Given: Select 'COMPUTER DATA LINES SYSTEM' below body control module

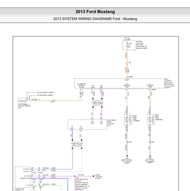Looking at the screenshot, I should point(97,103).
